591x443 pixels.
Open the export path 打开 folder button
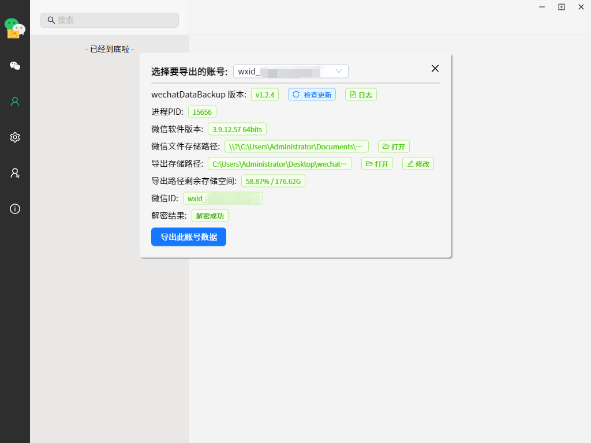(x=377, y=163)
